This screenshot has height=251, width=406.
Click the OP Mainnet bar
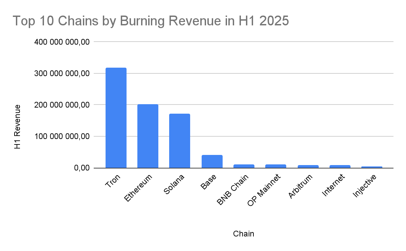[x=275, y=166]
